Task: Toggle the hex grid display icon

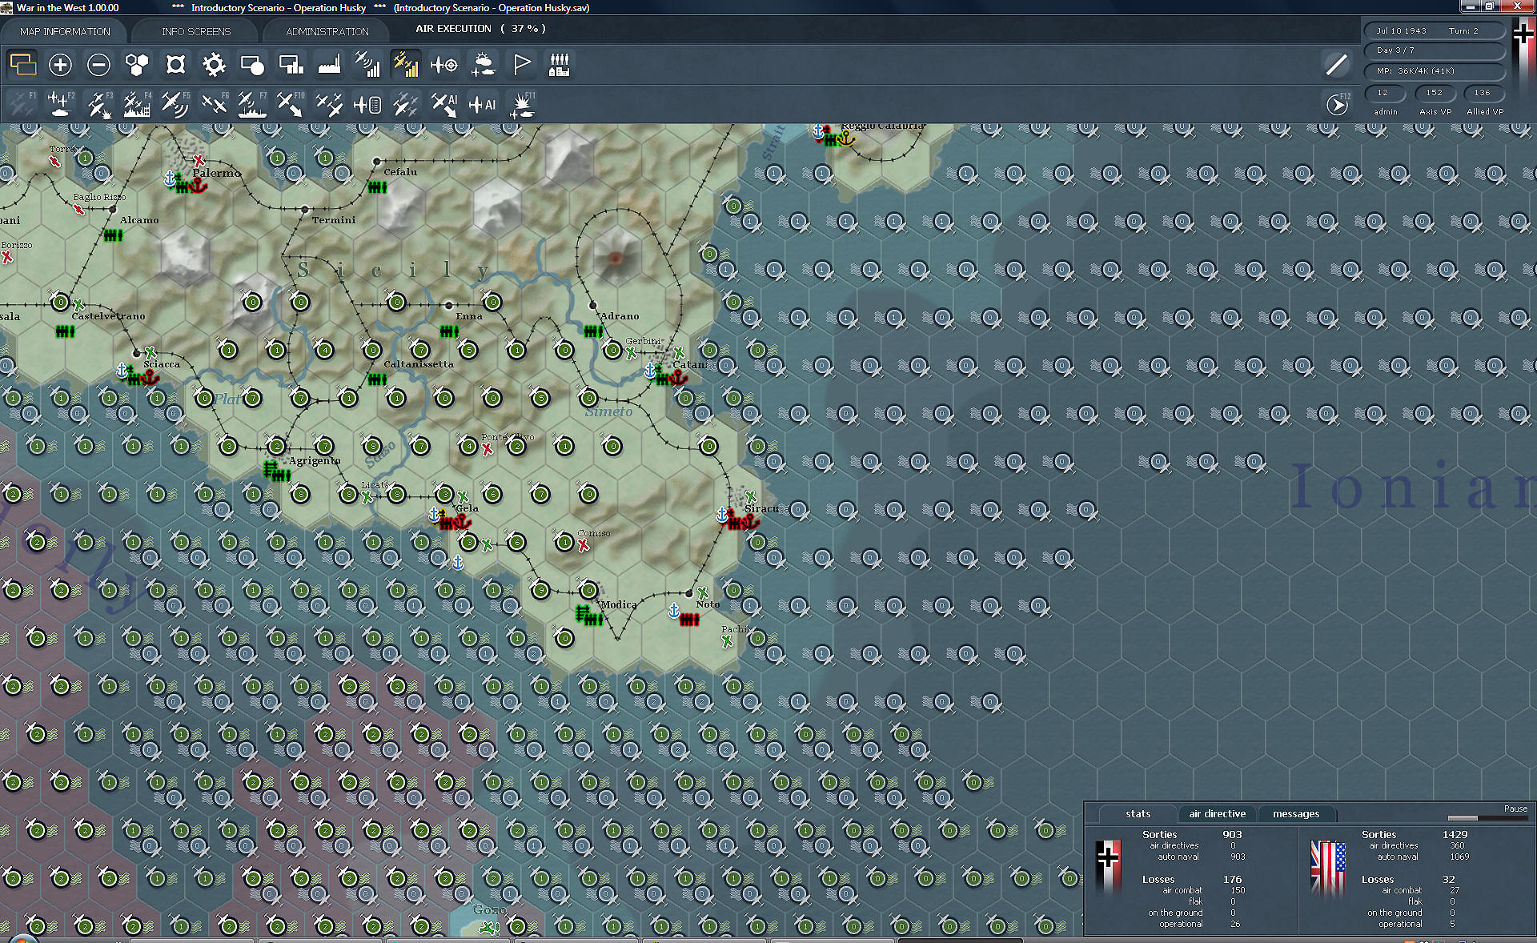Action: (137, 65)
